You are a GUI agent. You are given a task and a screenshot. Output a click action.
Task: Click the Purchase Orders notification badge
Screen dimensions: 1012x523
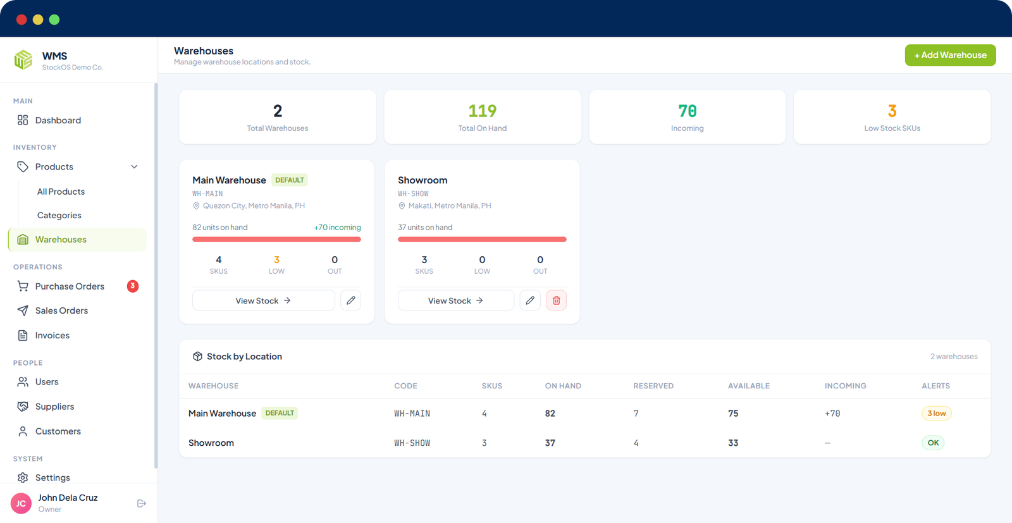tap(133, 286)
